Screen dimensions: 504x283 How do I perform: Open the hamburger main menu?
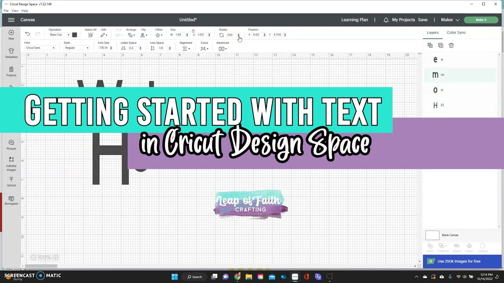pos(11,20)
